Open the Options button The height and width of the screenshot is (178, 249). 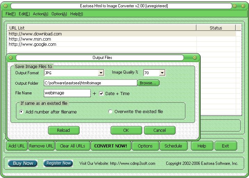pyautogui.click(x=145, y=146)
